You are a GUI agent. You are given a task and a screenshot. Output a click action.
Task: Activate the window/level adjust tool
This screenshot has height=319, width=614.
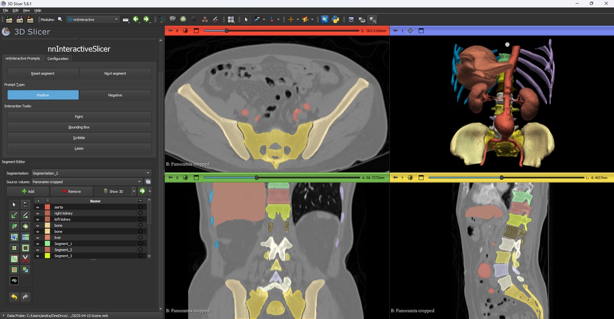tap(257, 19)
